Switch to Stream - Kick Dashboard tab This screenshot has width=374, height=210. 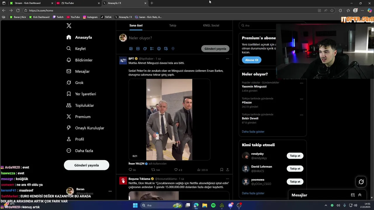[x=31, y=3]
